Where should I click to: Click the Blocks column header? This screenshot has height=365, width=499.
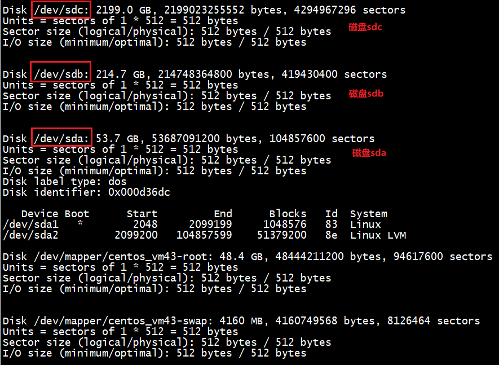(288, 214)
